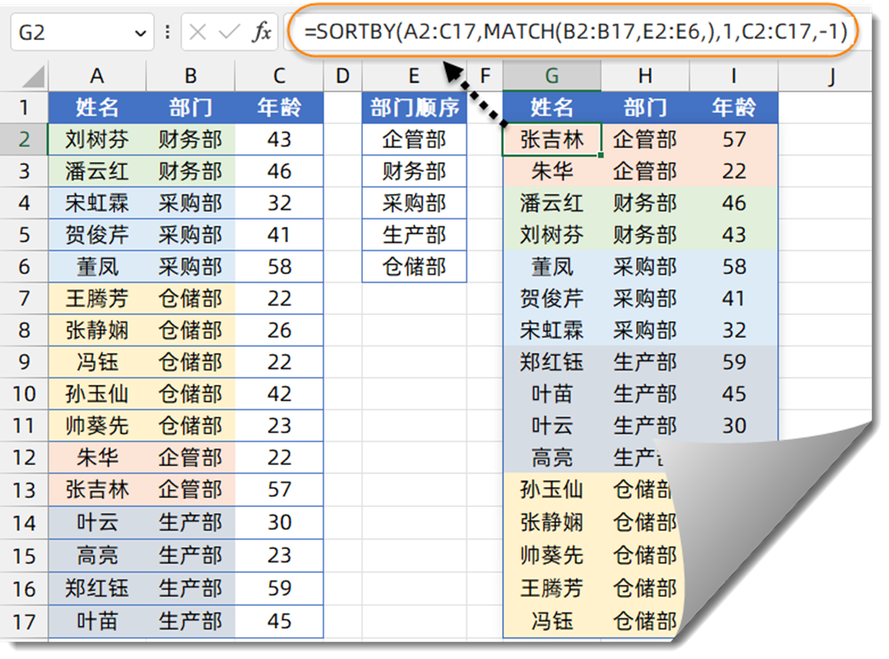
Task: Click the Select All corner triangle
Action: click(33, 76)
